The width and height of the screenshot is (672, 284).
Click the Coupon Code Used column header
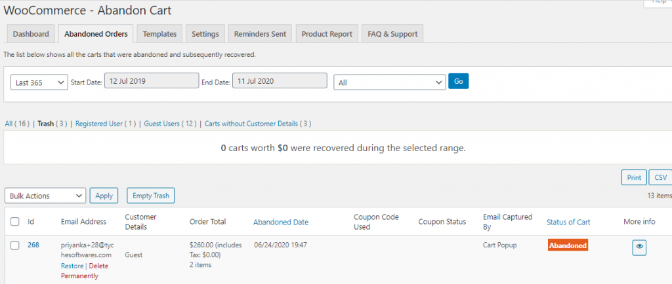pos(376,222)
